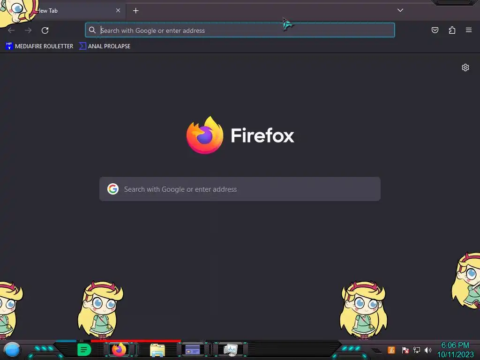Select the New Tab tab

point(63,11)
